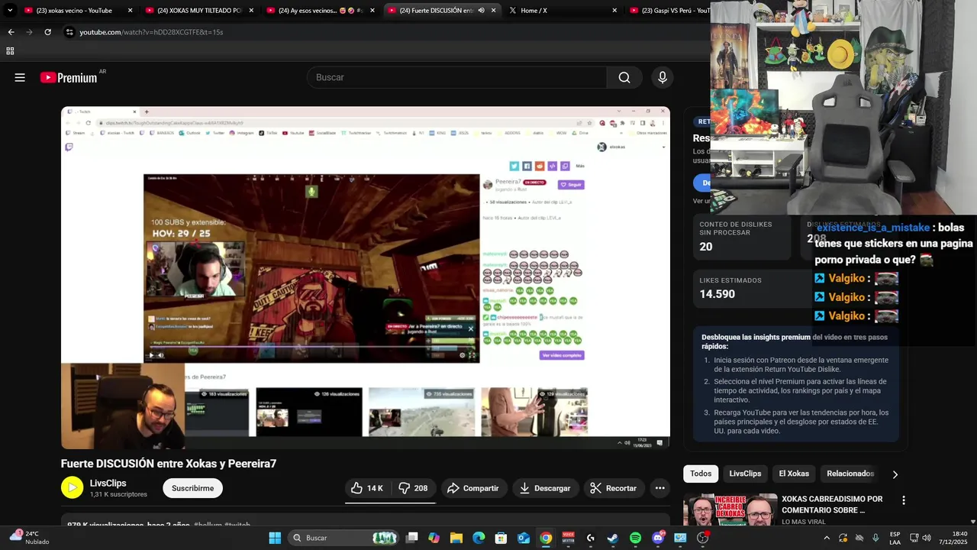Like the video with 14 K

click(x=367, y=488)
